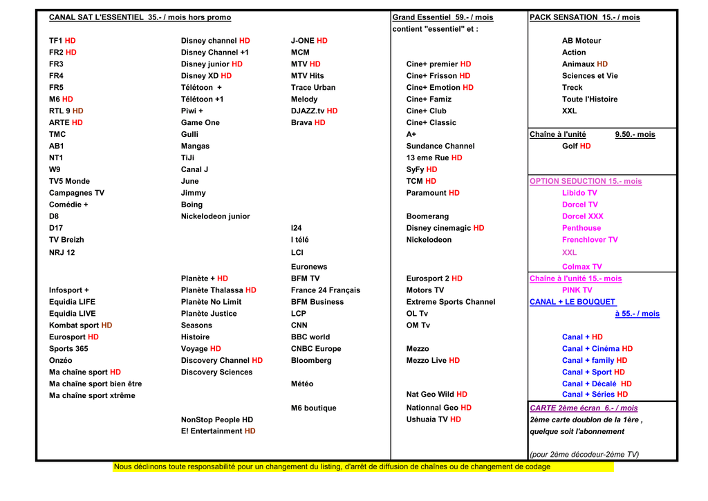This screenshot has height=501, width=708.
Task: Select the Discovery Channel HD entry
Action: click(221, 361)
